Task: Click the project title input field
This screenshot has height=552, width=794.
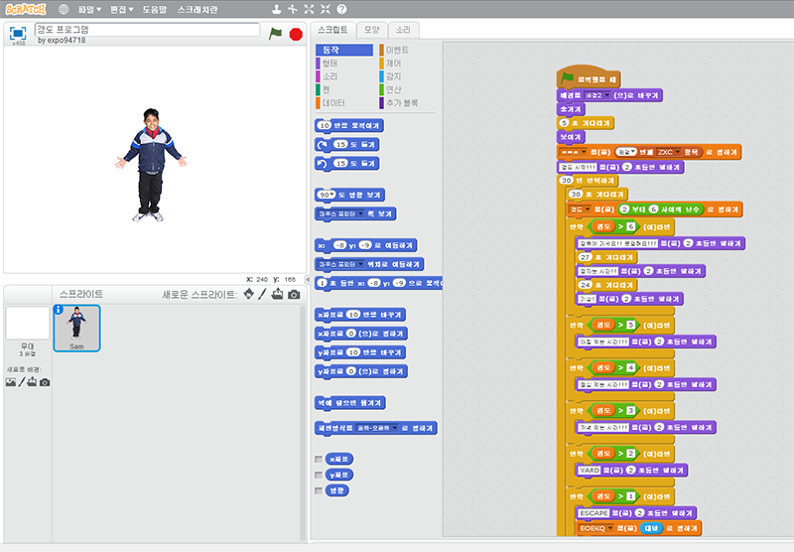Action: tap(147, 30)
